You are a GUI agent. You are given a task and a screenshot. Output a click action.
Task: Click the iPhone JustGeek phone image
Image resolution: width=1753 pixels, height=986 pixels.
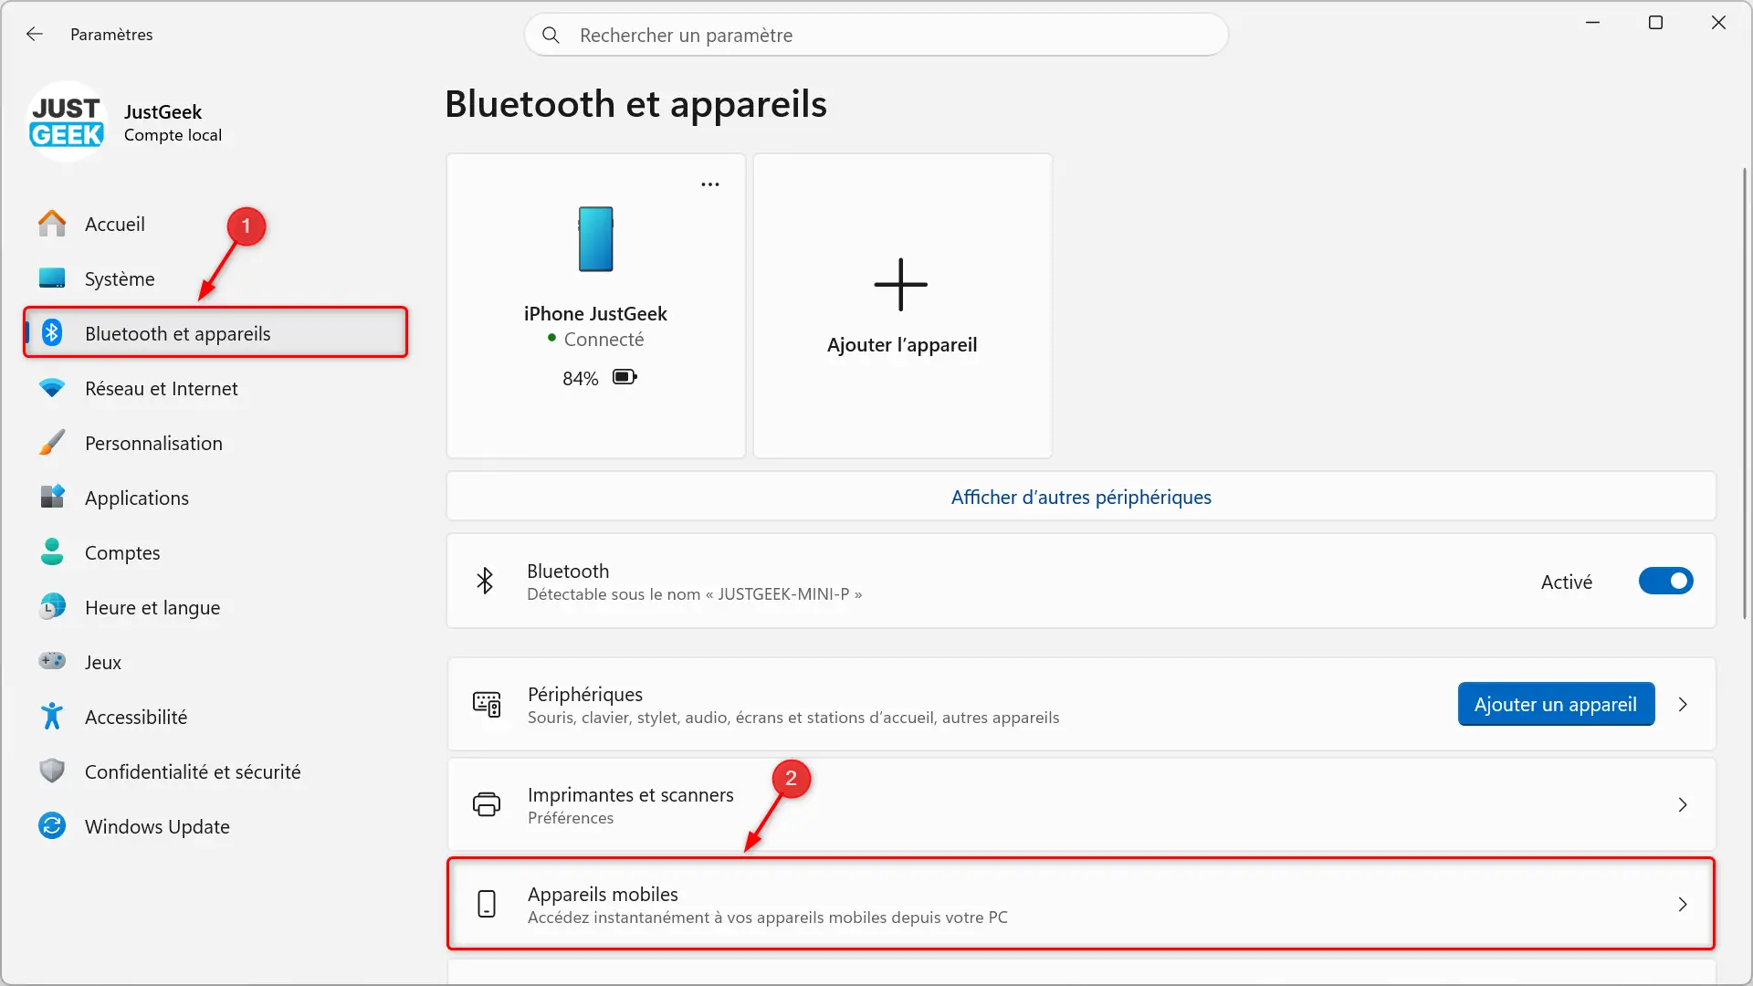tap(595, 239)
